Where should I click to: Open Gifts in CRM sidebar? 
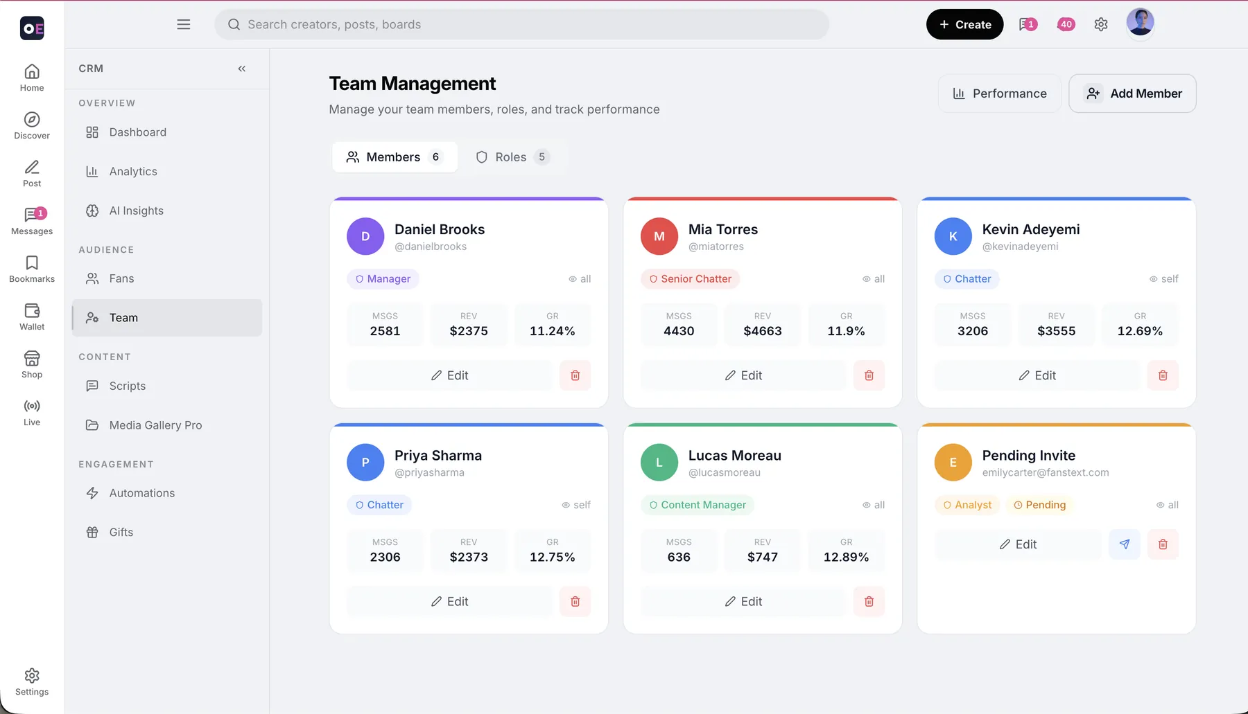(166, 533)
